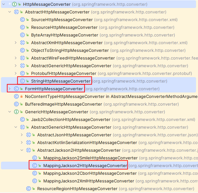This screenshot has width=198, height=193.
Task: Select the ByteArrayHttpMessageConverter row
Action: [x=99, y=35]
